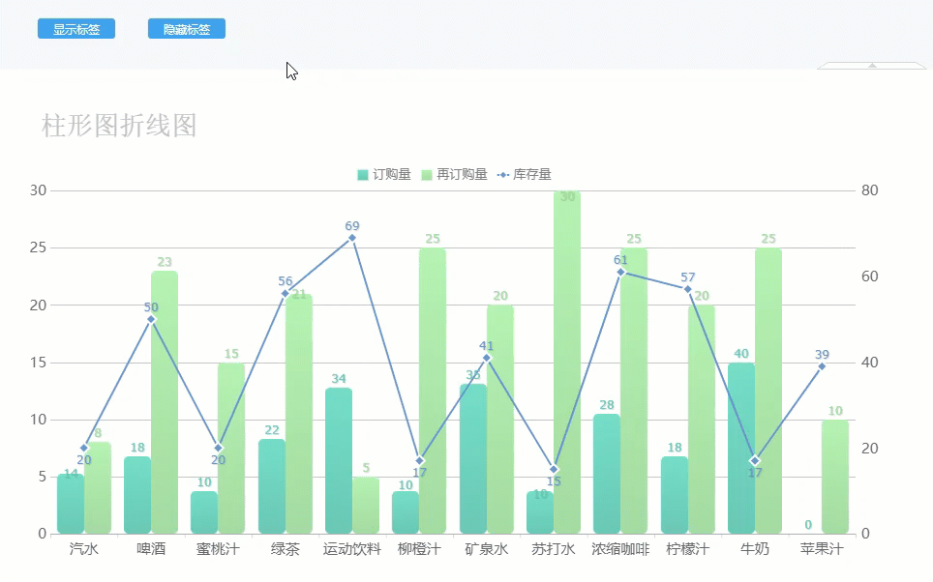This screenshot has width=933, height=582.
Task: Toggle the 库存量 line legend item
Action: [x=524, y=175]
